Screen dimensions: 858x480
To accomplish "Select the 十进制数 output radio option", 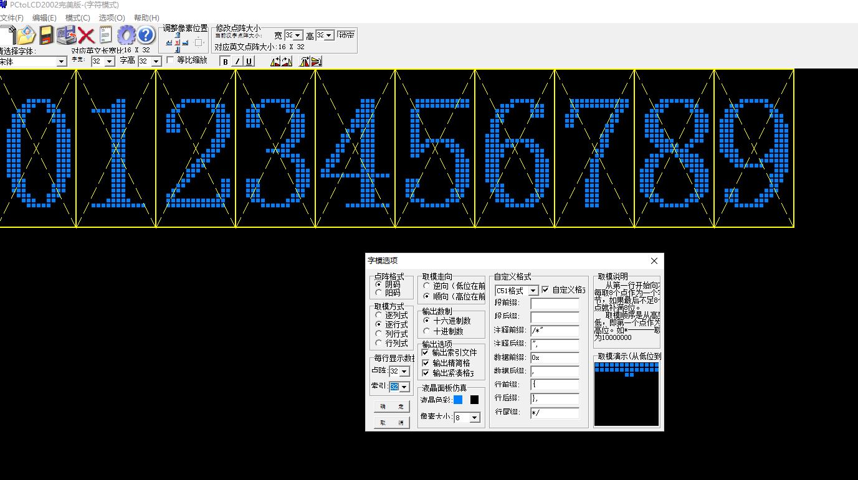I will [427, 331].
